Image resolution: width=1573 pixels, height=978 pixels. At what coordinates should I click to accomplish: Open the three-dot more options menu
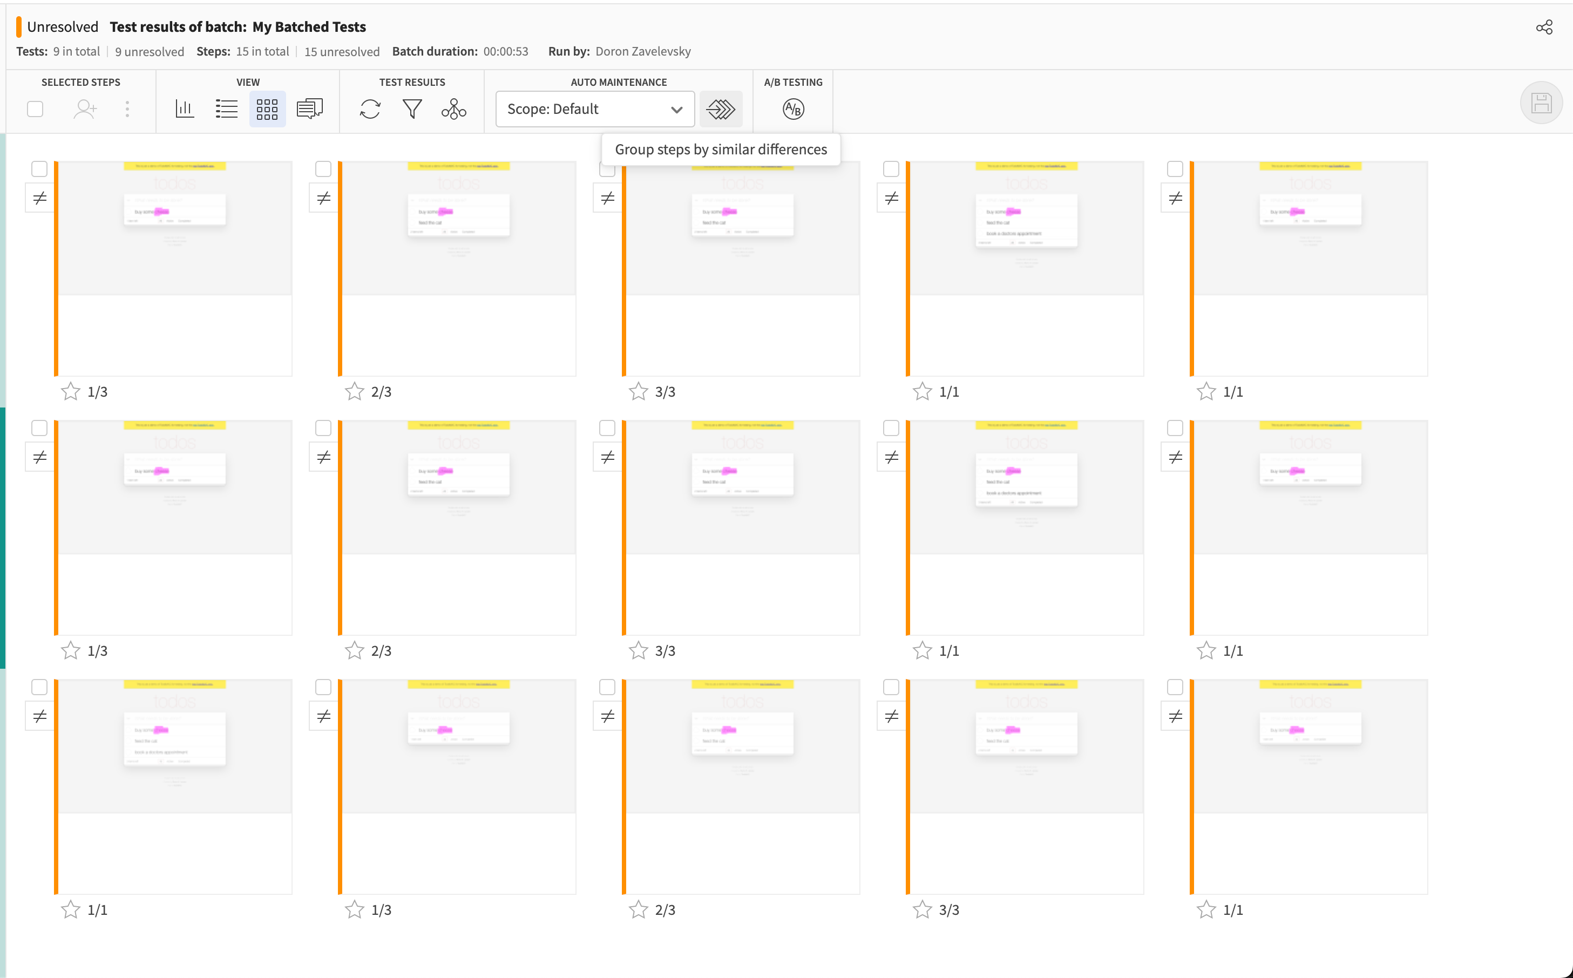(x=127, y=108)
